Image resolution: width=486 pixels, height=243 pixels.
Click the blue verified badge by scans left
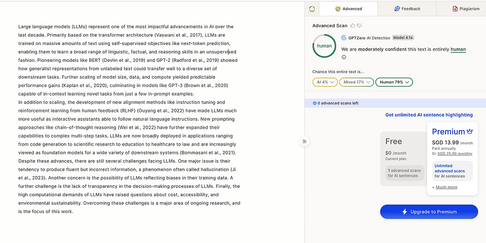tap(315, 103)
